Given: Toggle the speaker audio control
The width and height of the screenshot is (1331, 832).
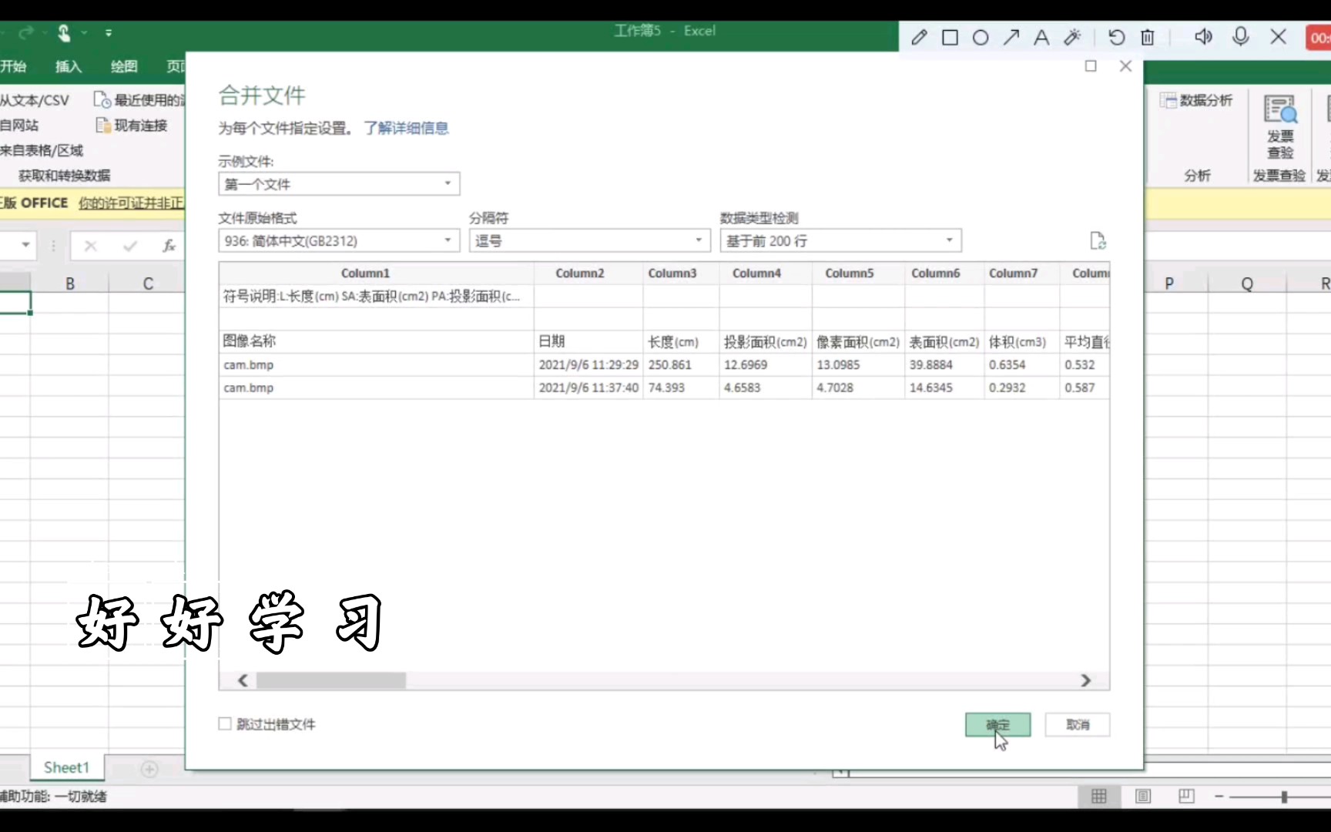Looking at the screenshot, I should click(1204, 37).
